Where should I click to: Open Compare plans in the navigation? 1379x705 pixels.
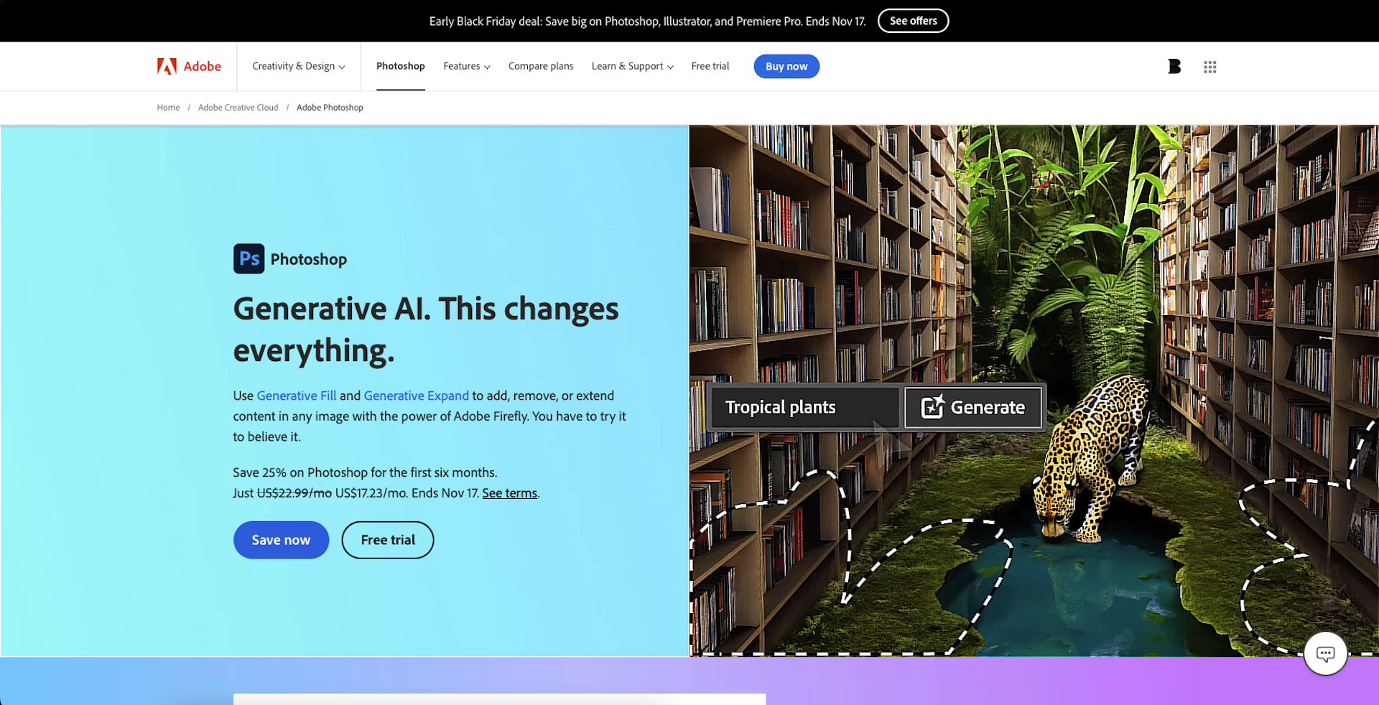pos(541,66)
